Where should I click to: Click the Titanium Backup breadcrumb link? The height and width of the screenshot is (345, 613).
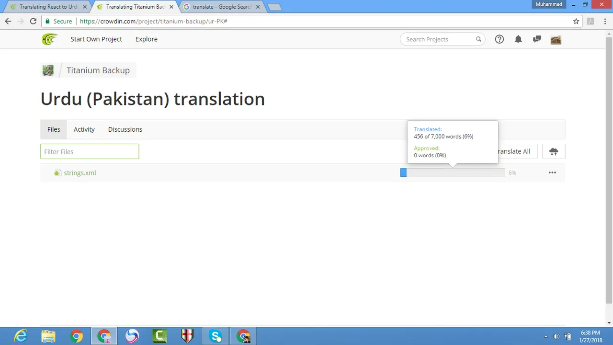click(98, 70)
